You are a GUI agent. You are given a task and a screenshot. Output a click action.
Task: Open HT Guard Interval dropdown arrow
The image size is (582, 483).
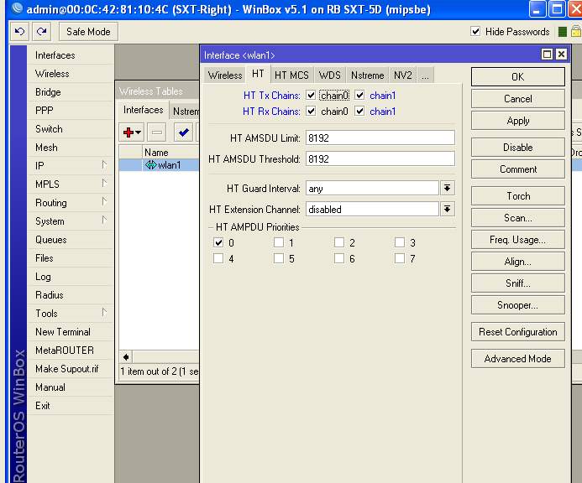pyautogui.click(x=448, y=189)
